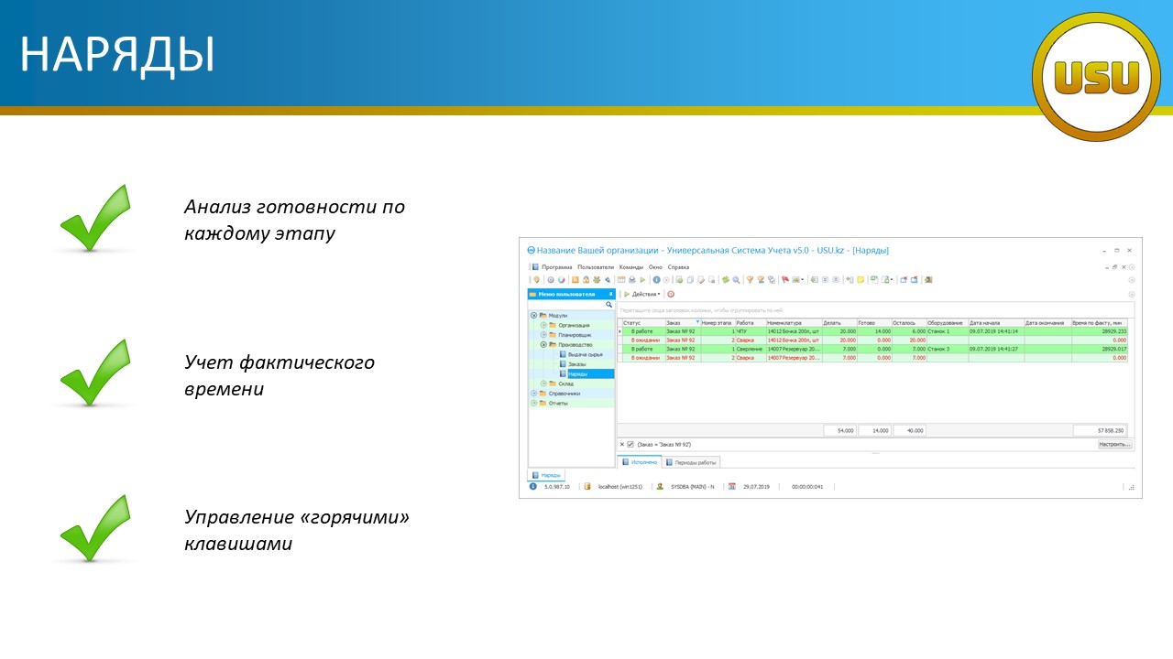Click the funnel filter icon in the toolbar
The width and height of the screenshot is (1173, 659).
pyautogui.click(x=750, y=280)
